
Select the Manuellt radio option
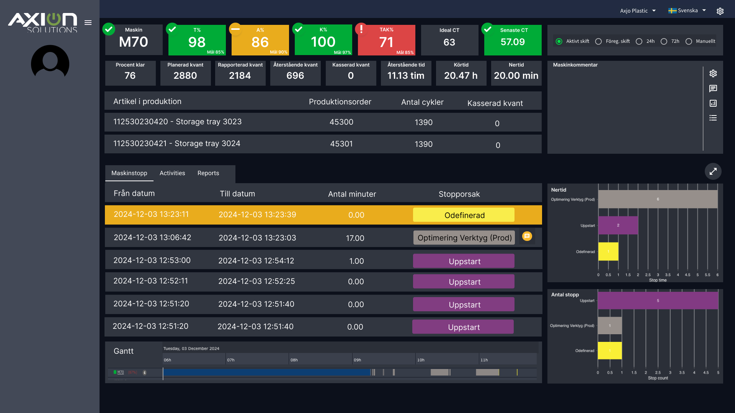(689, 41)
